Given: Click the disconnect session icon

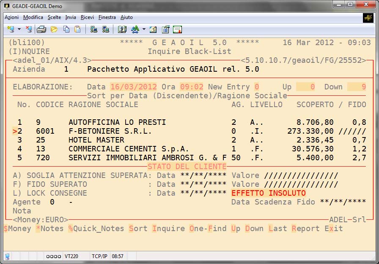Looking at the screenshot, I should 28,29.
